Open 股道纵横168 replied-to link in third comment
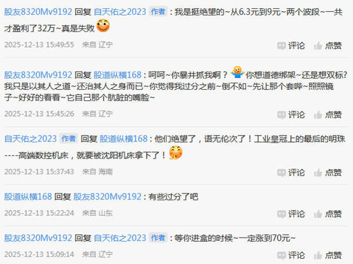This screenshot has height=264, width=353. (x=124, y=138)
